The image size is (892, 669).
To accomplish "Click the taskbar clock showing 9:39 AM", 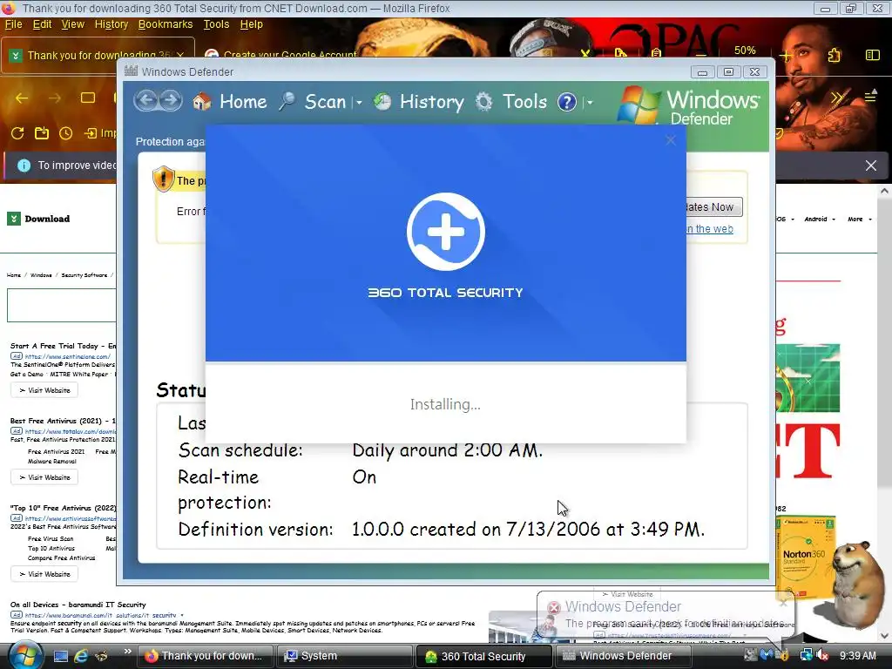I will (857, 656).
